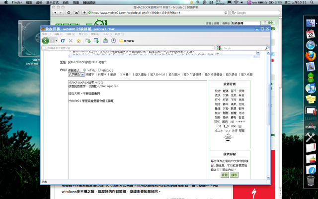Insert the orz emoticon

pos(228,131)
